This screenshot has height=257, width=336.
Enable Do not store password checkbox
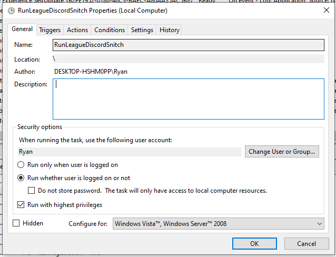pos(31,191)
